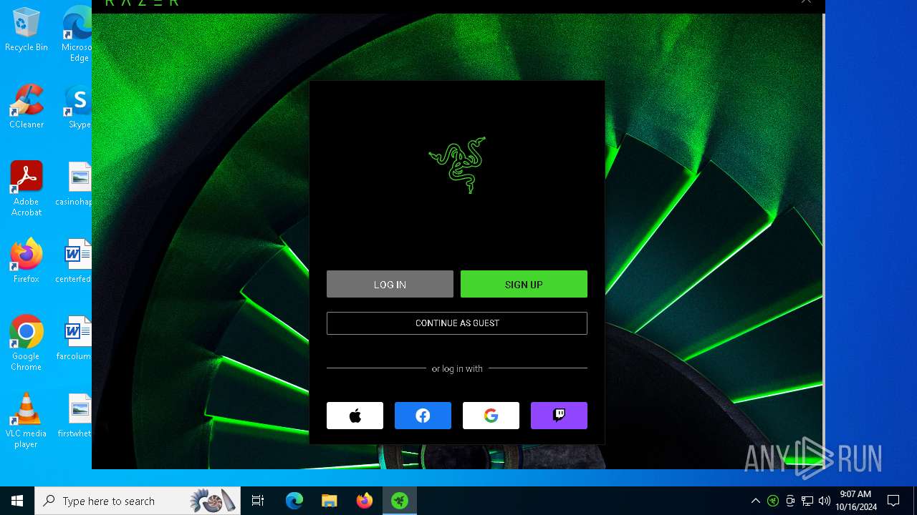Select firstwhet image file on desktop

point(76,416)
